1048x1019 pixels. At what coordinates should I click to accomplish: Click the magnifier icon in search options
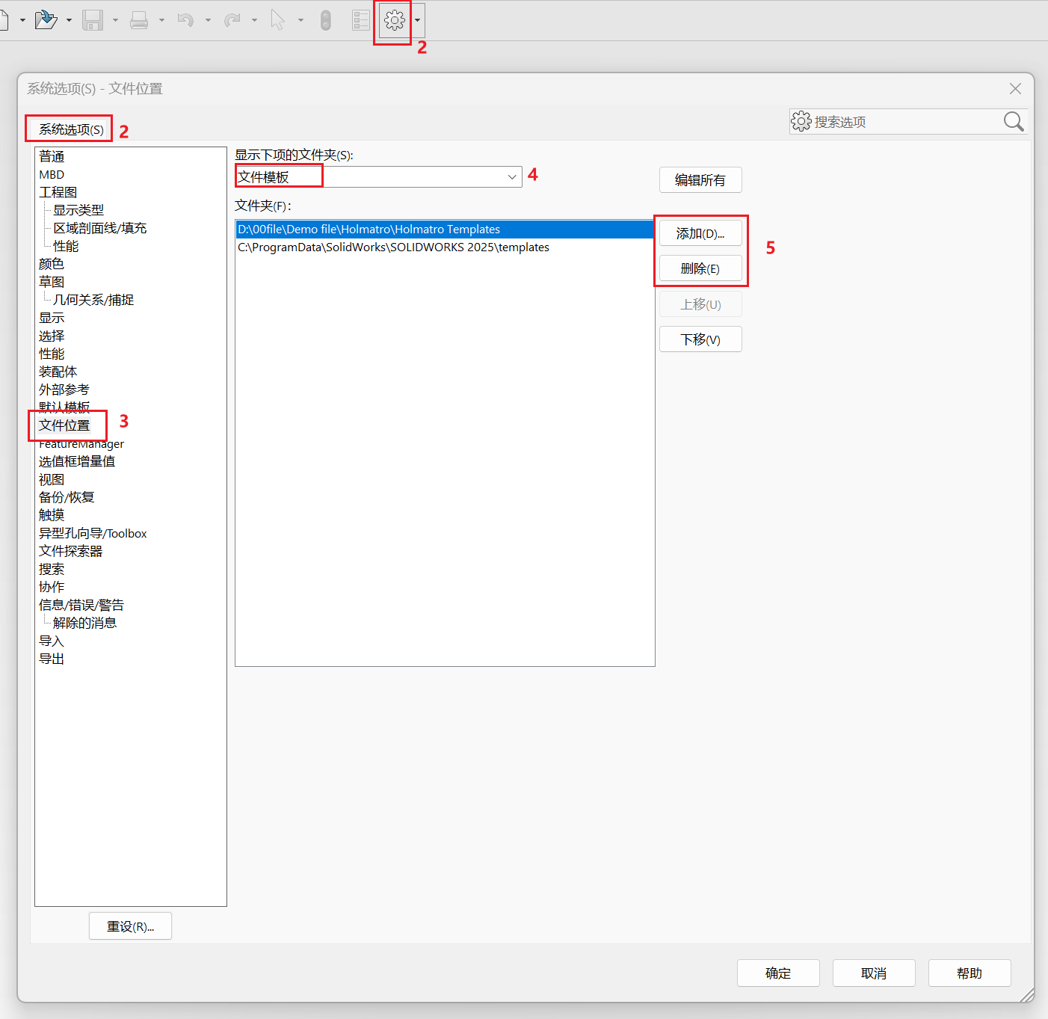1014,122
